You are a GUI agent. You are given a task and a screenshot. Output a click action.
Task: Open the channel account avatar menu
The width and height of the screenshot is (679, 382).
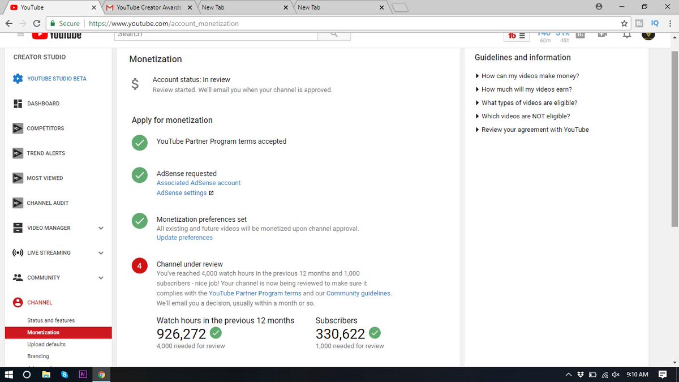tap(648, 35)
